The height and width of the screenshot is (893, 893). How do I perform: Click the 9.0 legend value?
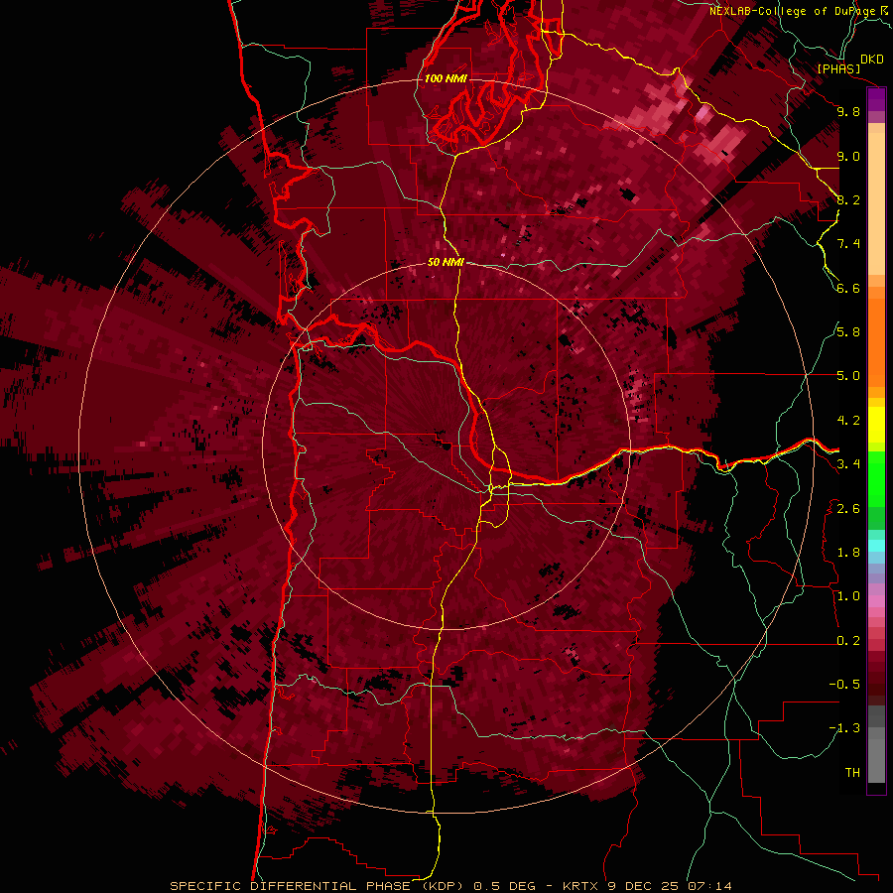click(x=848, y=156)
